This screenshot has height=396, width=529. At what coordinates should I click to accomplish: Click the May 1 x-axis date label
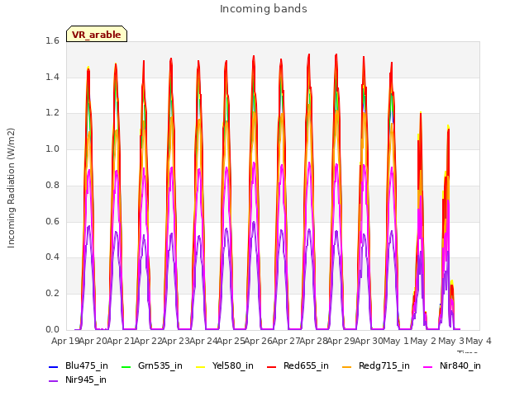(x=396, y=341)
